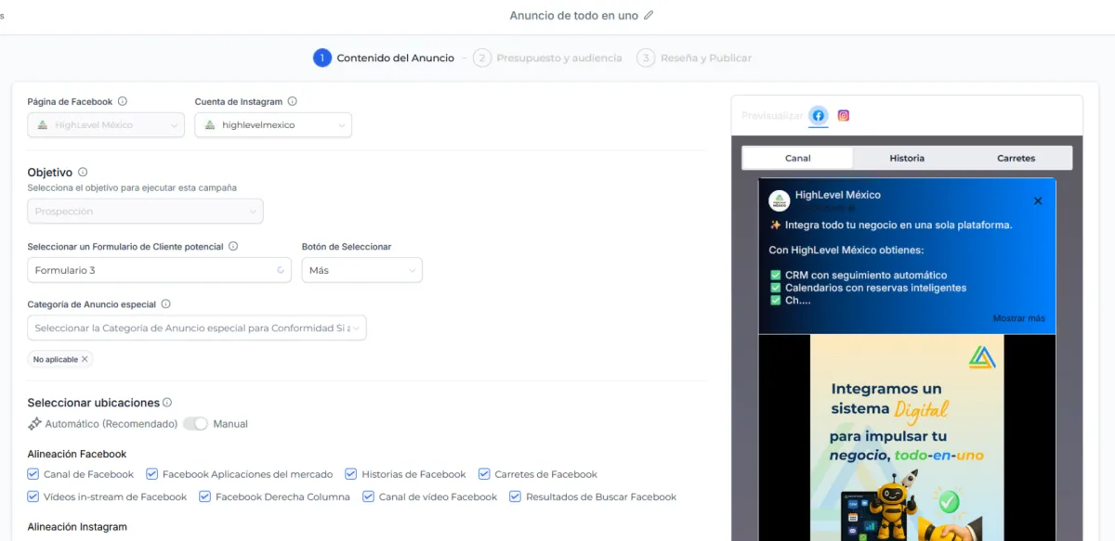Click the Previsualizar label
1115x541 pixels.
pos(772,116)
